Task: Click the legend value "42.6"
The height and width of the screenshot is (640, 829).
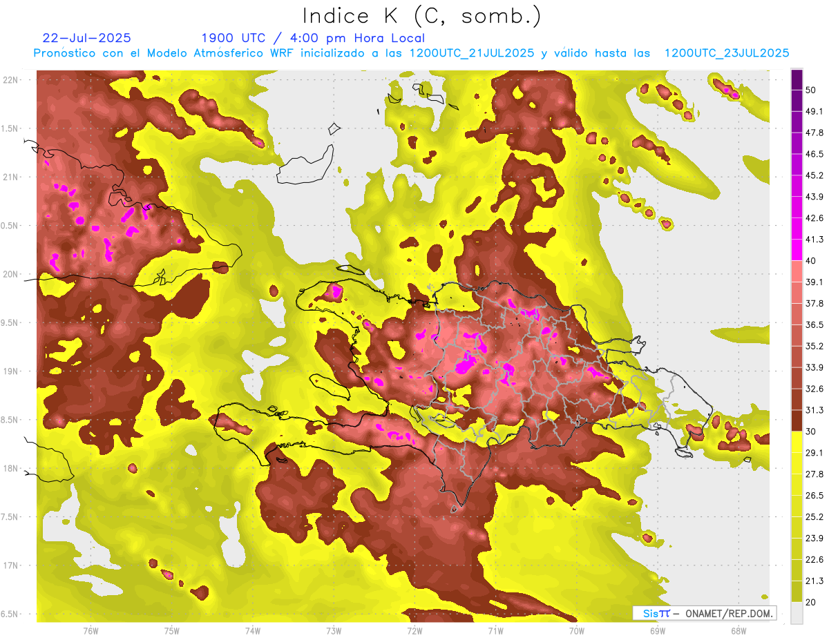Action: tap(814, 218)
